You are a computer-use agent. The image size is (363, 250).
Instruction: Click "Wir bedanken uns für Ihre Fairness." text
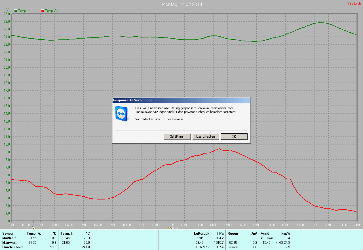coord(160,119)
